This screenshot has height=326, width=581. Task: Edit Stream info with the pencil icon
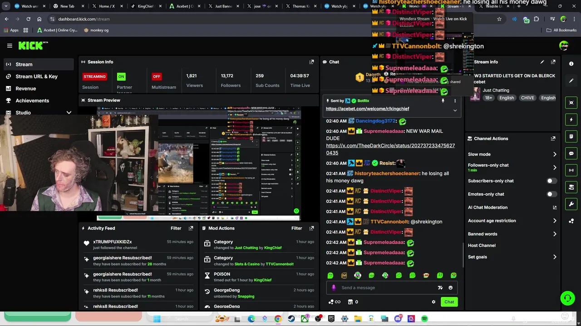coord(542,62)
